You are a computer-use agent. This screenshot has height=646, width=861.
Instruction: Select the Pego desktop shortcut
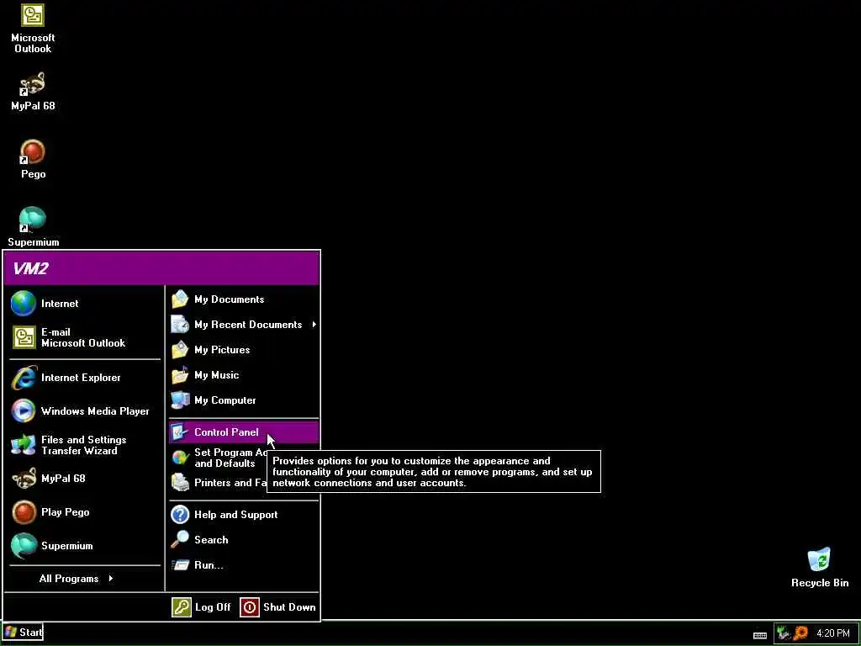click(x=33, y=159)
